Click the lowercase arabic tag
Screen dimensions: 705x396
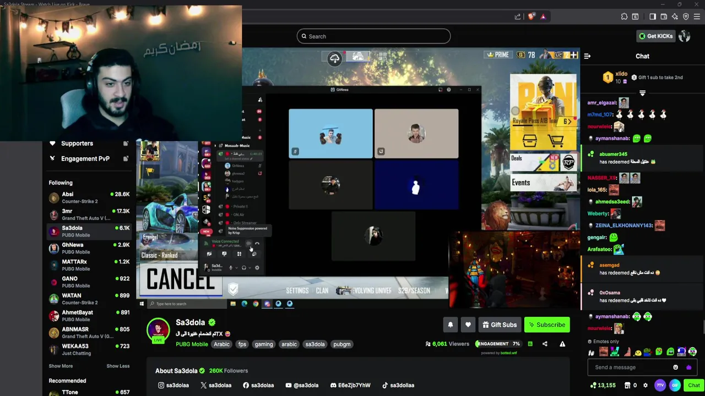coord(289,344)
